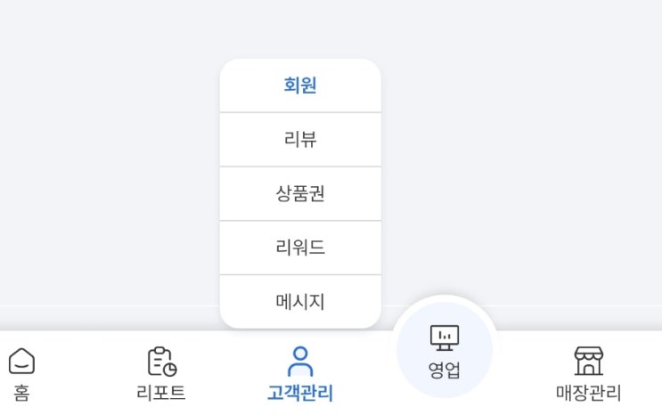Open the report clipboard icon
Image resolution: width=662 pixels, height=415 pixels.
pyautogui.click(x=161, y=361)
